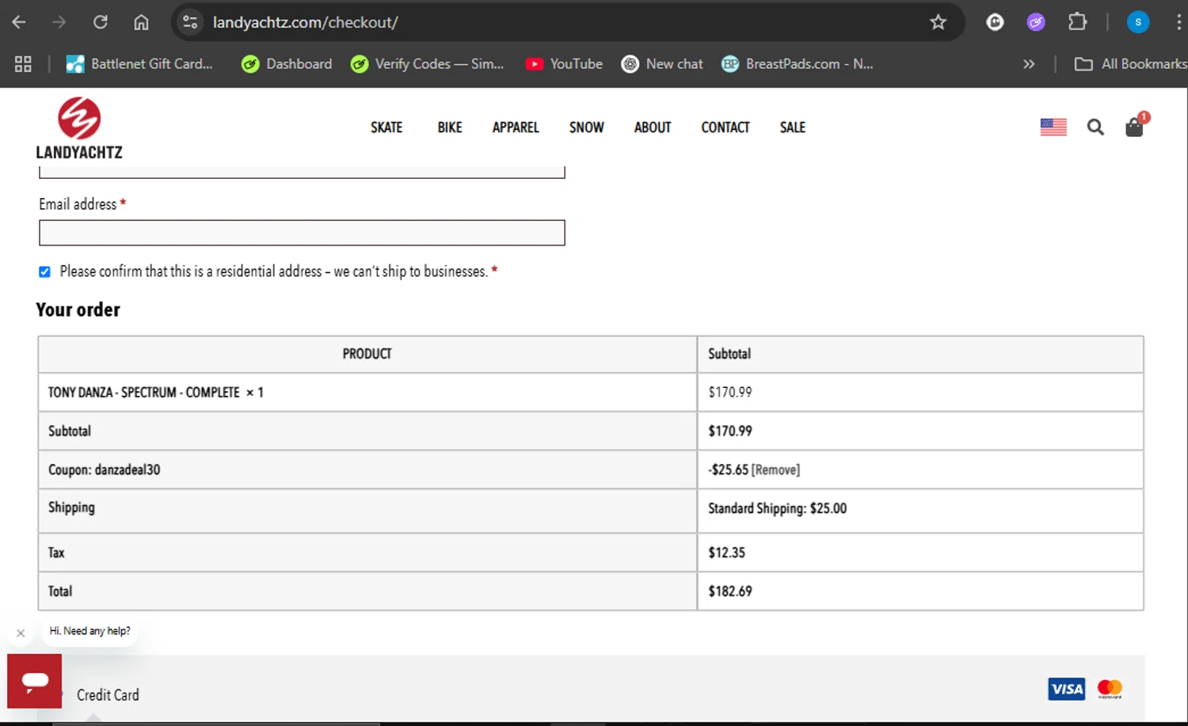
Task: Open the Grammarly extension icon
Action: coord(995,22)
